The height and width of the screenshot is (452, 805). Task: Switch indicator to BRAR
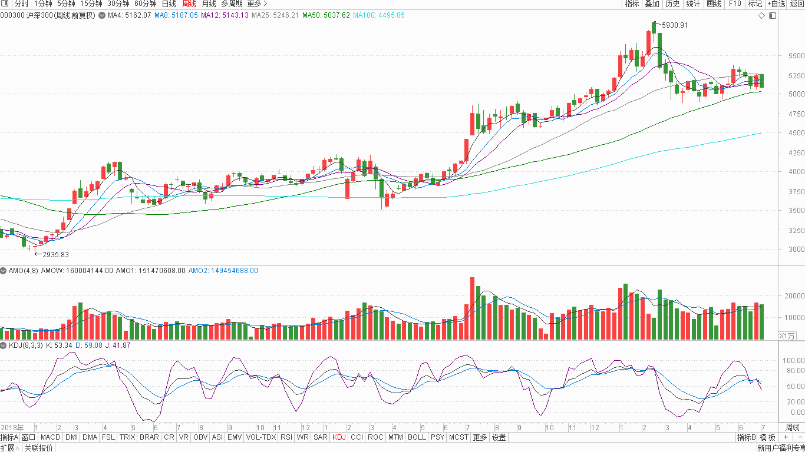point(149,437)
